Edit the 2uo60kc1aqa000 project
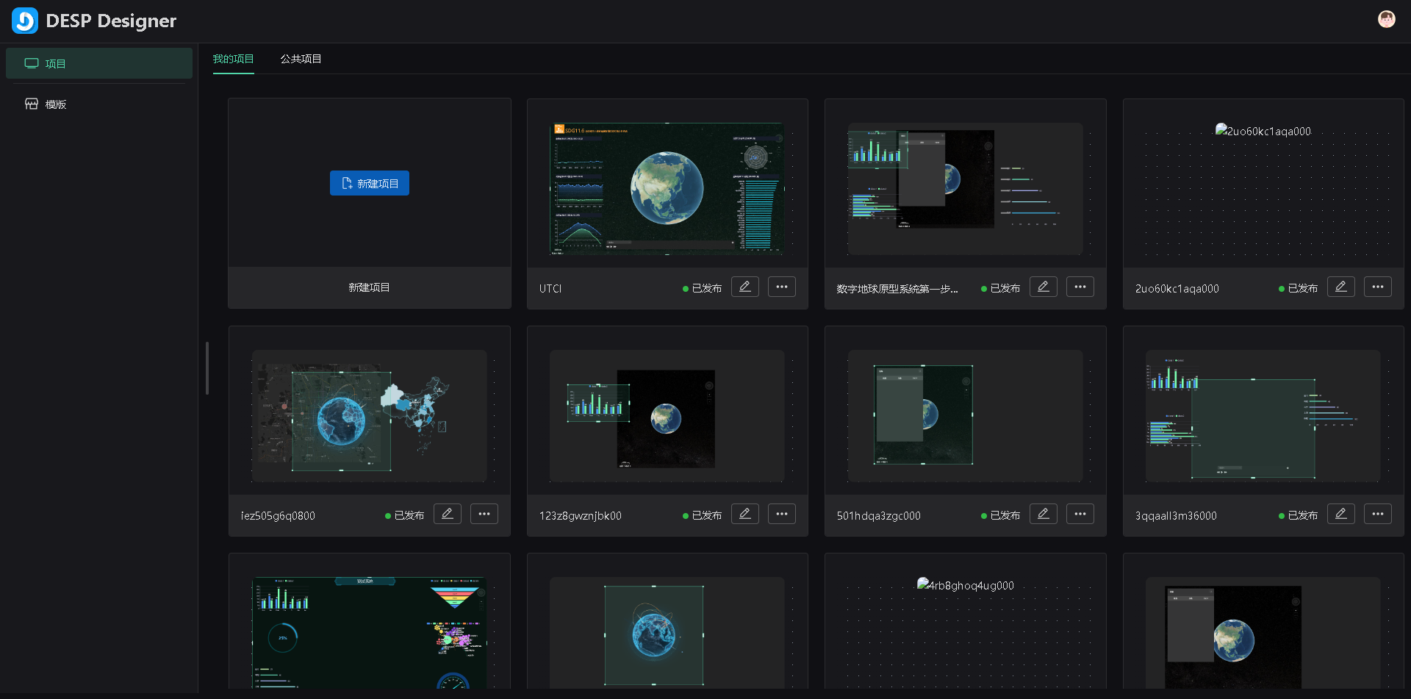Image resolution: width=1411 pixels, height=699 pixels. pyautogui.click(x=1340, y=287)
